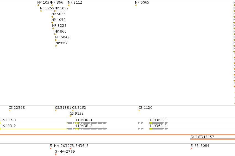Screen dimensions: 235x156
Task: Select the GS:9133 insertion triangle
Action: point(70,116)
